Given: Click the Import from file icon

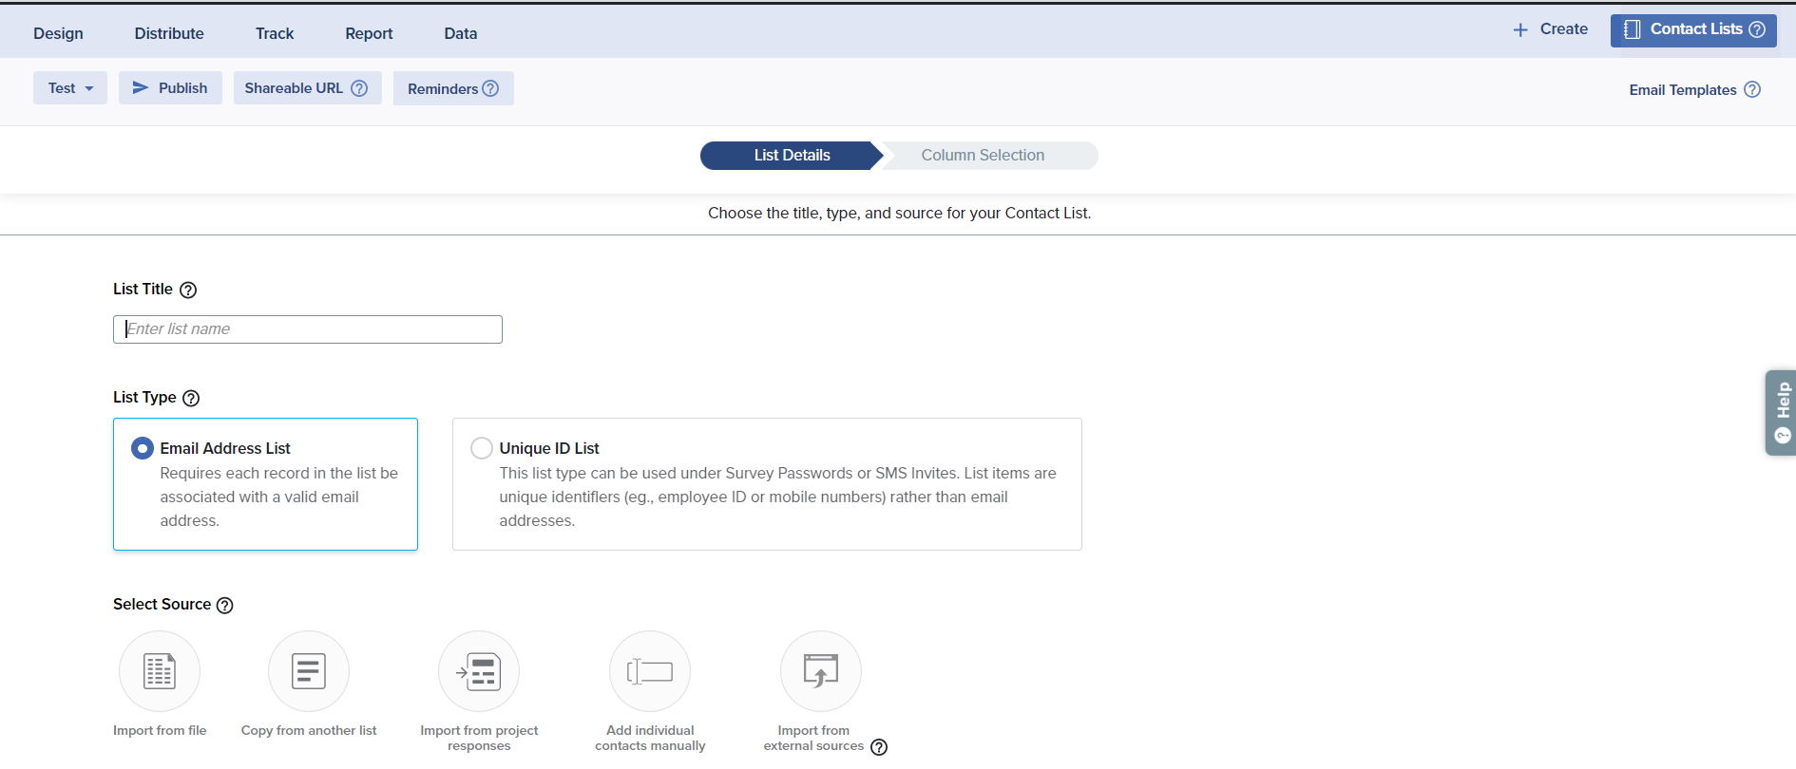Looking at the screenshot, I should click(x=160, y=671).
